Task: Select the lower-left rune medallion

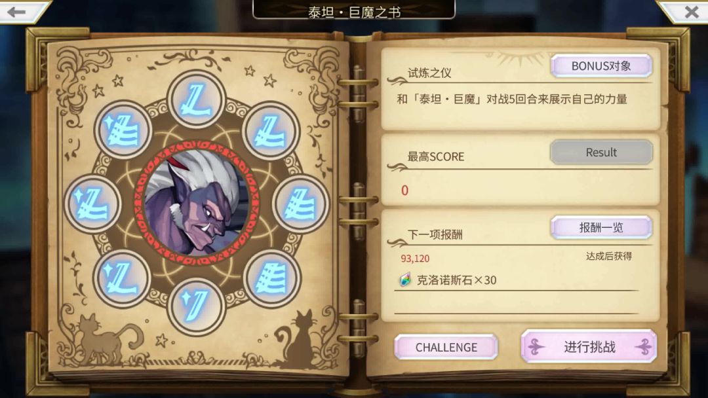Action: 122,278
